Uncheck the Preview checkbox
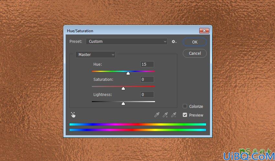The image size is (275, 161). coord(185,115)
